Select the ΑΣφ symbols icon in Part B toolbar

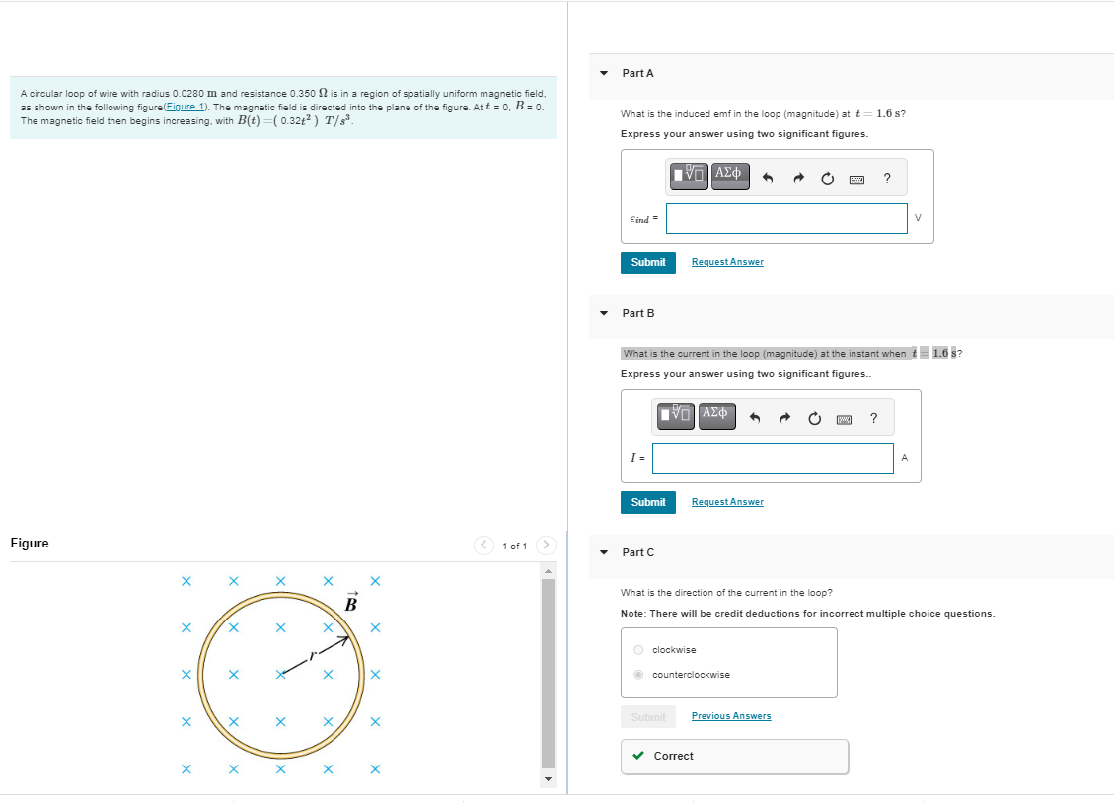click(x=716, y=415)
